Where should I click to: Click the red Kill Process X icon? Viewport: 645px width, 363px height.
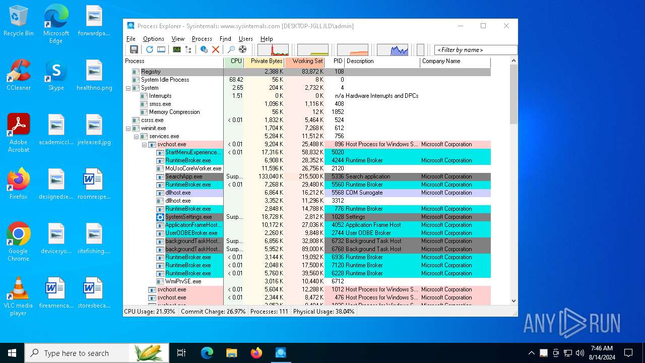[216, 49]
